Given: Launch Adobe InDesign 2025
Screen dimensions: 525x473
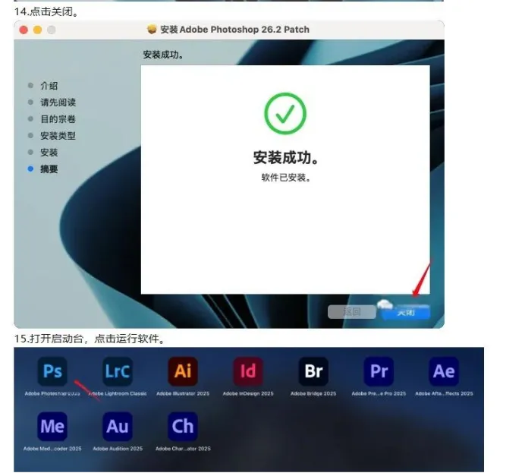Looking at the screenshot, I should point(248,371).
